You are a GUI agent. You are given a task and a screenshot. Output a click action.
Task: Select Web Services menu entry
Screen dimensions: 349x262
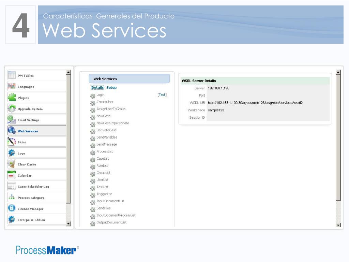[x=37, y=131]
